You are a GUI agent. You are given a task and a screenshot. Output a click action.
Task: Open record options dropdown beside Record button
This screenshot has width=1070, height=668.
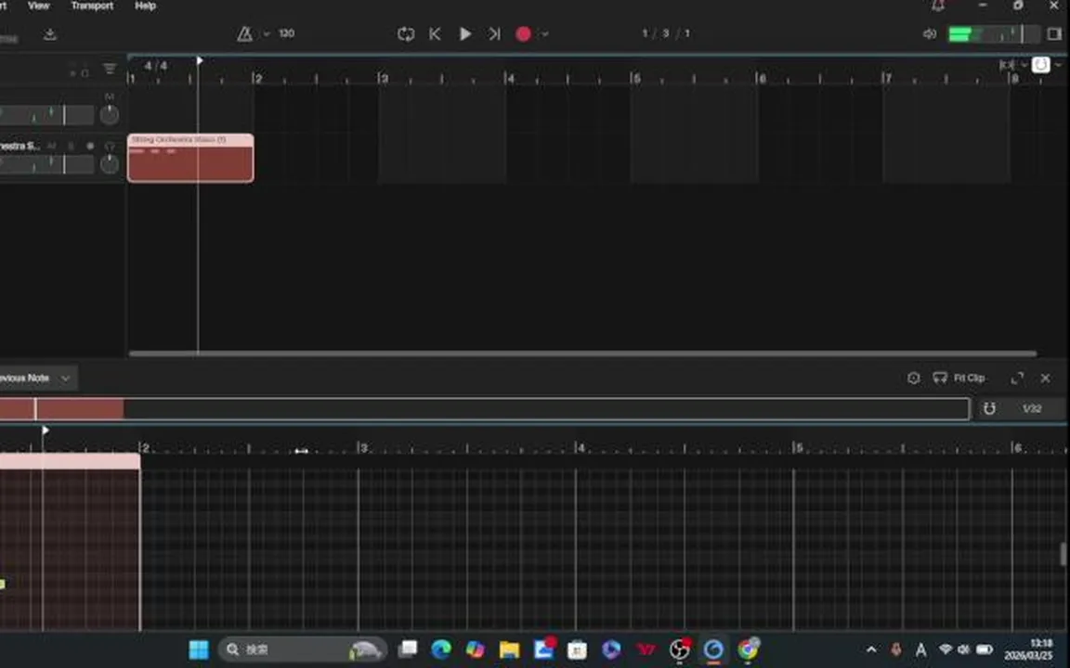[544, 34]
